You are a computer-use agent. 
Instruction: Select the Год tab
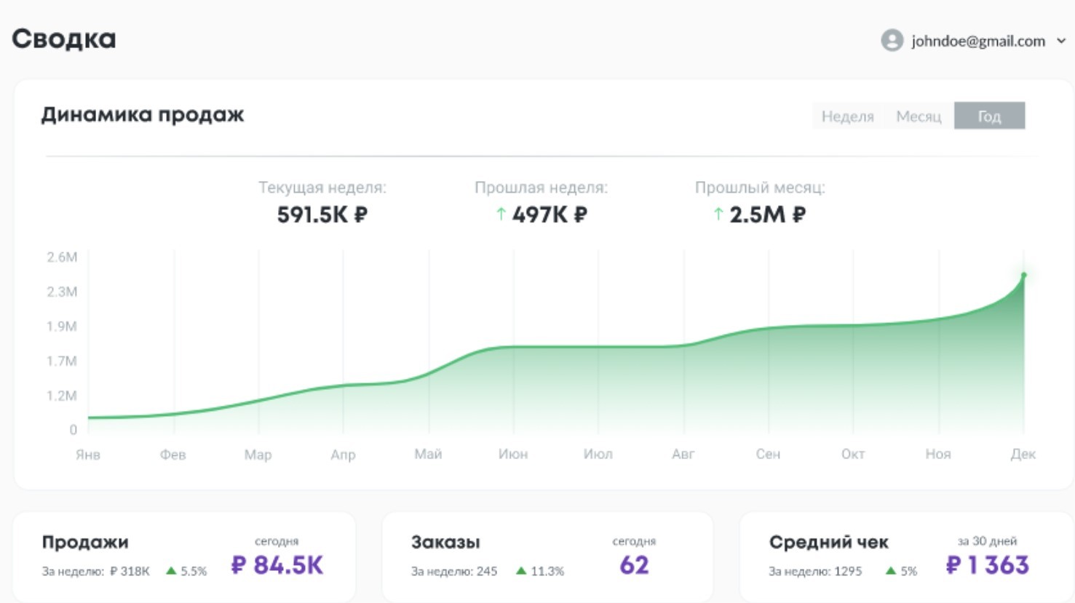click(x=989, y=115)
